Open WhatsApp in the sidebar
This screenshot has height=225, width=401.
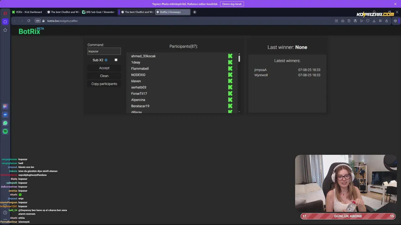[5, 123]
